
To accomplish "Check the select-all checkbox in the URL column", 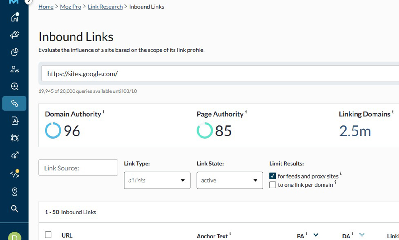I will click(48, 235).
